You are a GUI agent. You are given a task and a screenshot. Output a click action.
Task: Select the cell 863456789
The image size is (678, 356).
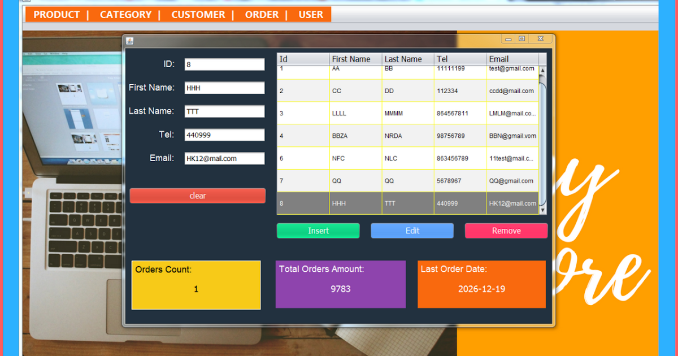click(x=460, y=159)
